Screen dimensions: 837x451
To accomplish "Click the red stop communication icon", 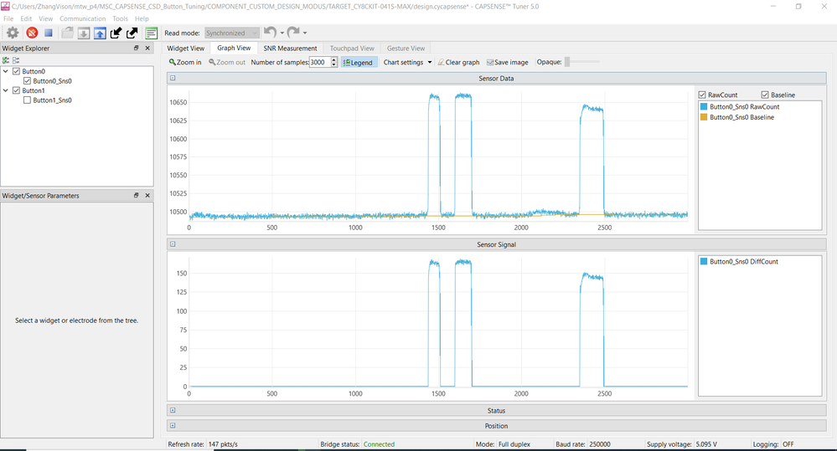I will click(32, 33).
